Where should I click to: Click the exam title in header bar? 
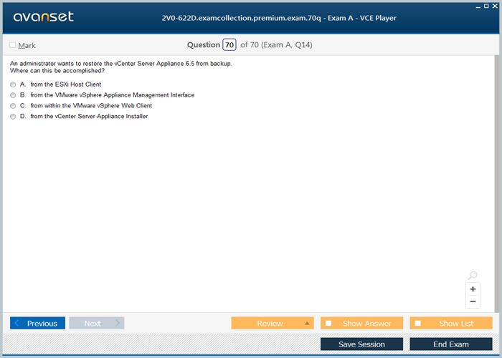pos(278,18)
